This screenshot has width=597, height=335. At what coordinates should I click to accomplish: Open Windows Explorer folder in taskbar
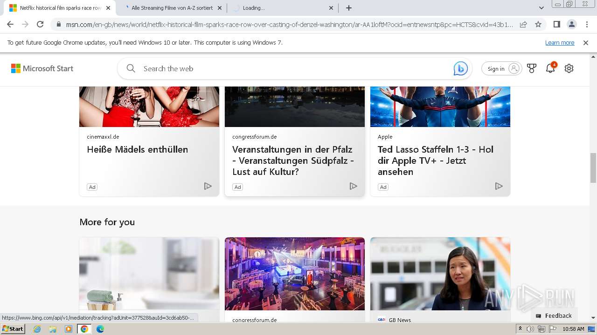53,329
